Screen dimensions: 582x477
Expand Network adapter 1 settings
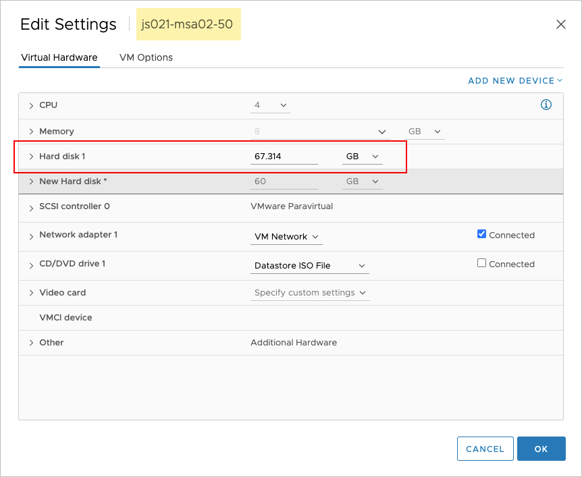click(x=31, y=235)
